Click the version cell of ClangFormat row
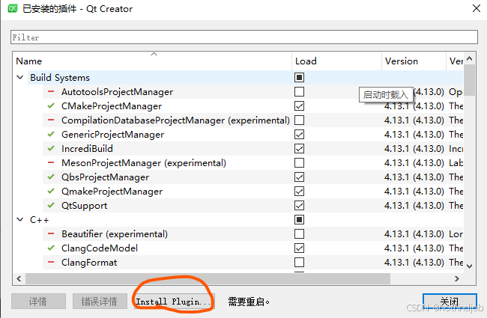This screenshot has height=318, width=487. (414, 263)
